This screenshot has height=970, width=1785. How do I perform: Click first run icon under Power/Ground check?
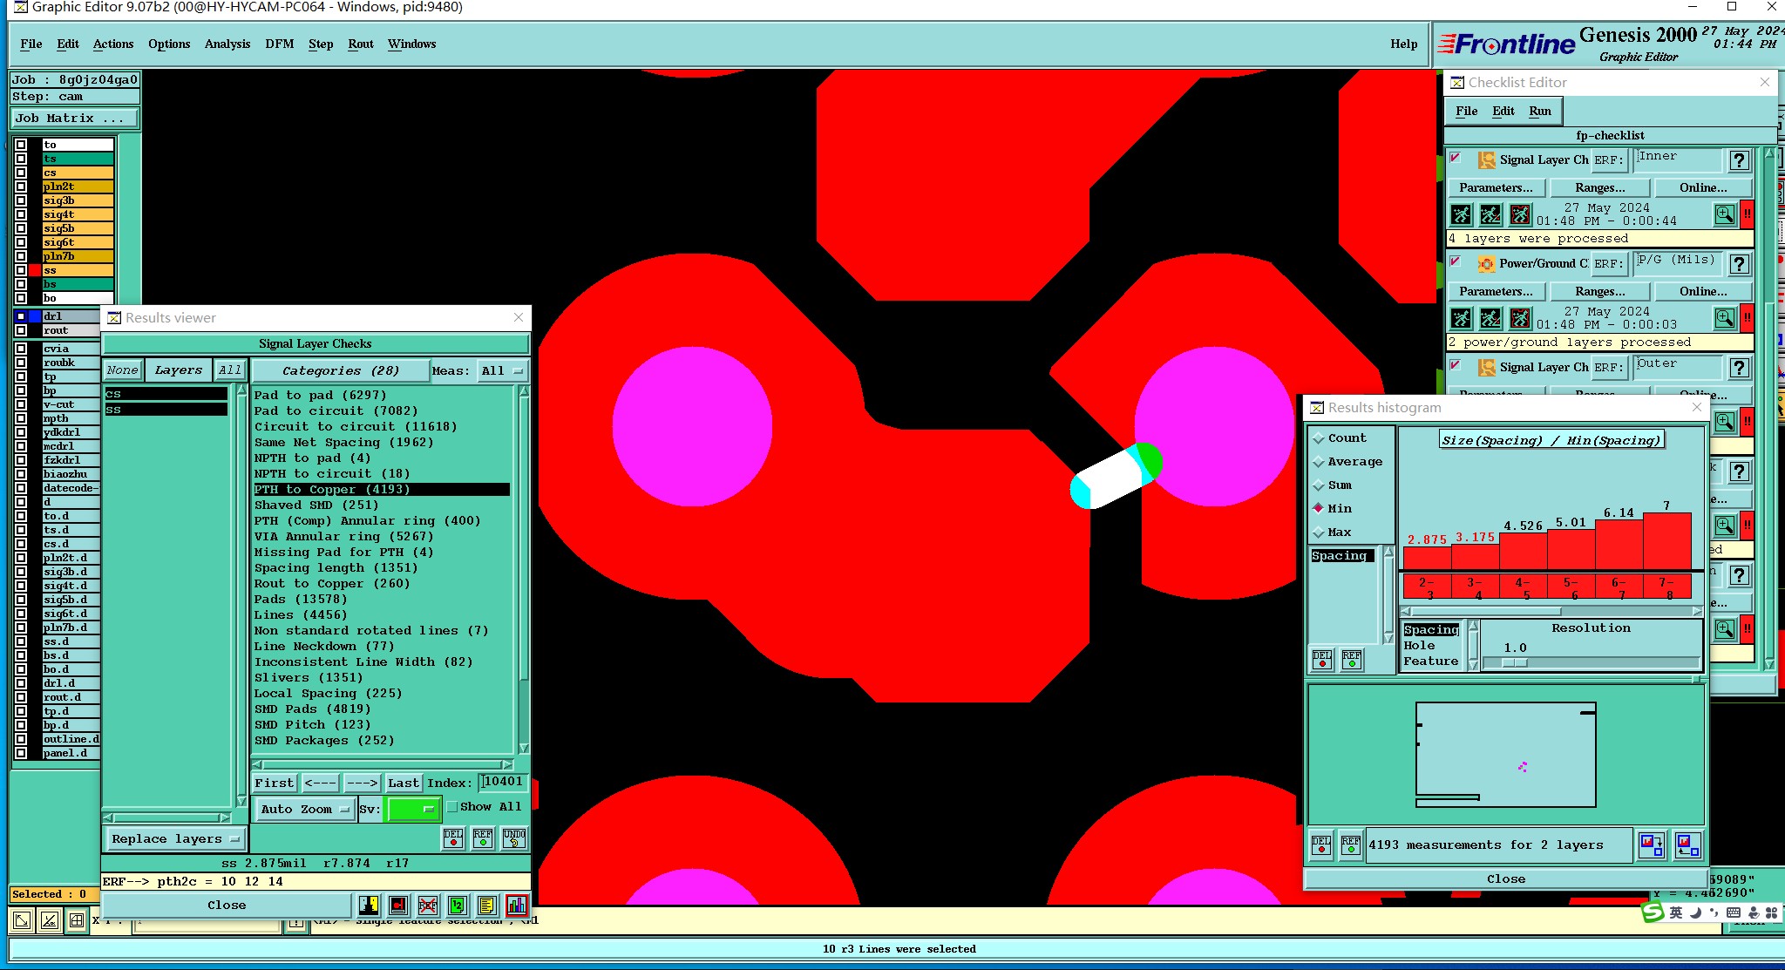tap(1462, 318)
